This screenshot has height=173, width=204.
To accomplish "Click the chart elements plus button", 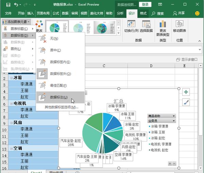I will 186,92.
